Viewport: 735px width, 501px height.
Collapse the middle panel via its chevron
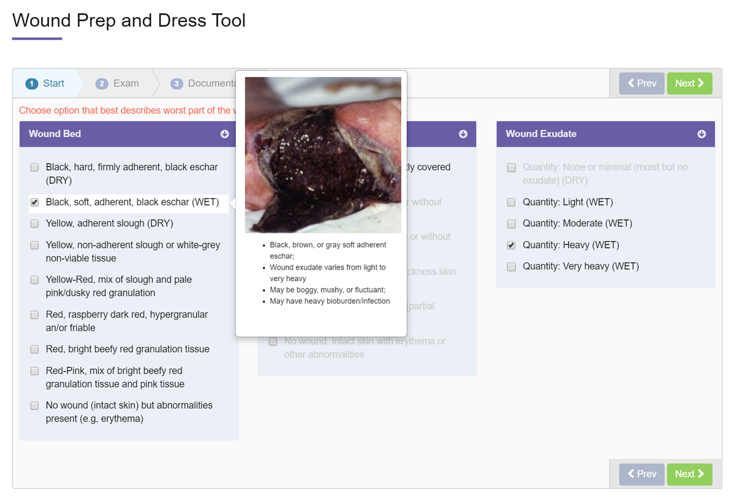click(x=463, y=134)
